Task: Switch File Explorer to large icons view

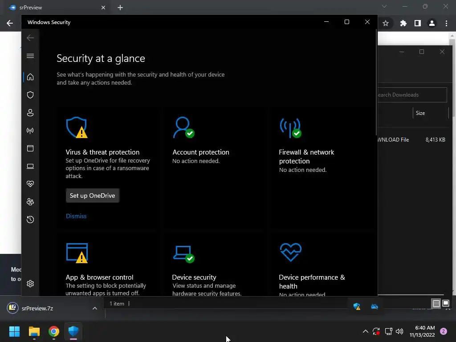Action: point(446,304)
